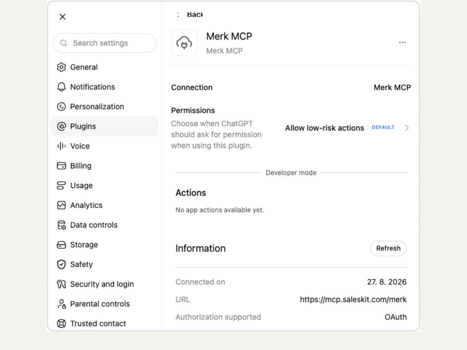
Task: Click the Authorization supported label
Action: click(x=218, y=317)
